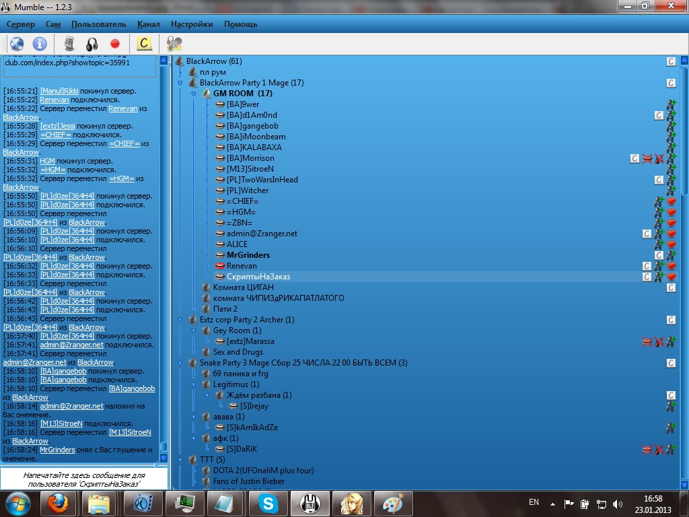Screen dimensions: 689x517
Task: Click authenticated icon on [S]kAmIkAdZe row
Action: (x=671, y=427)
